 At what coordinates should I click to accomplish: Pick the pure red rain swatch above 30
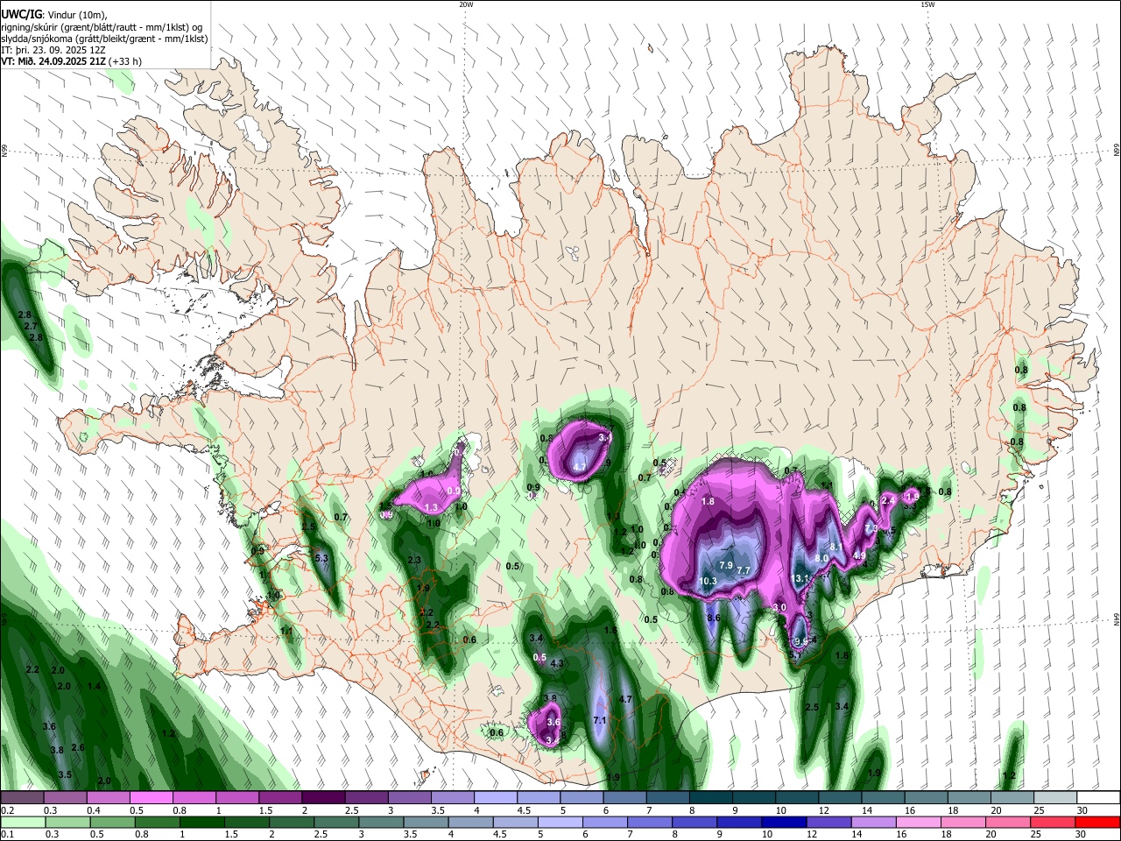point(1098,822)
